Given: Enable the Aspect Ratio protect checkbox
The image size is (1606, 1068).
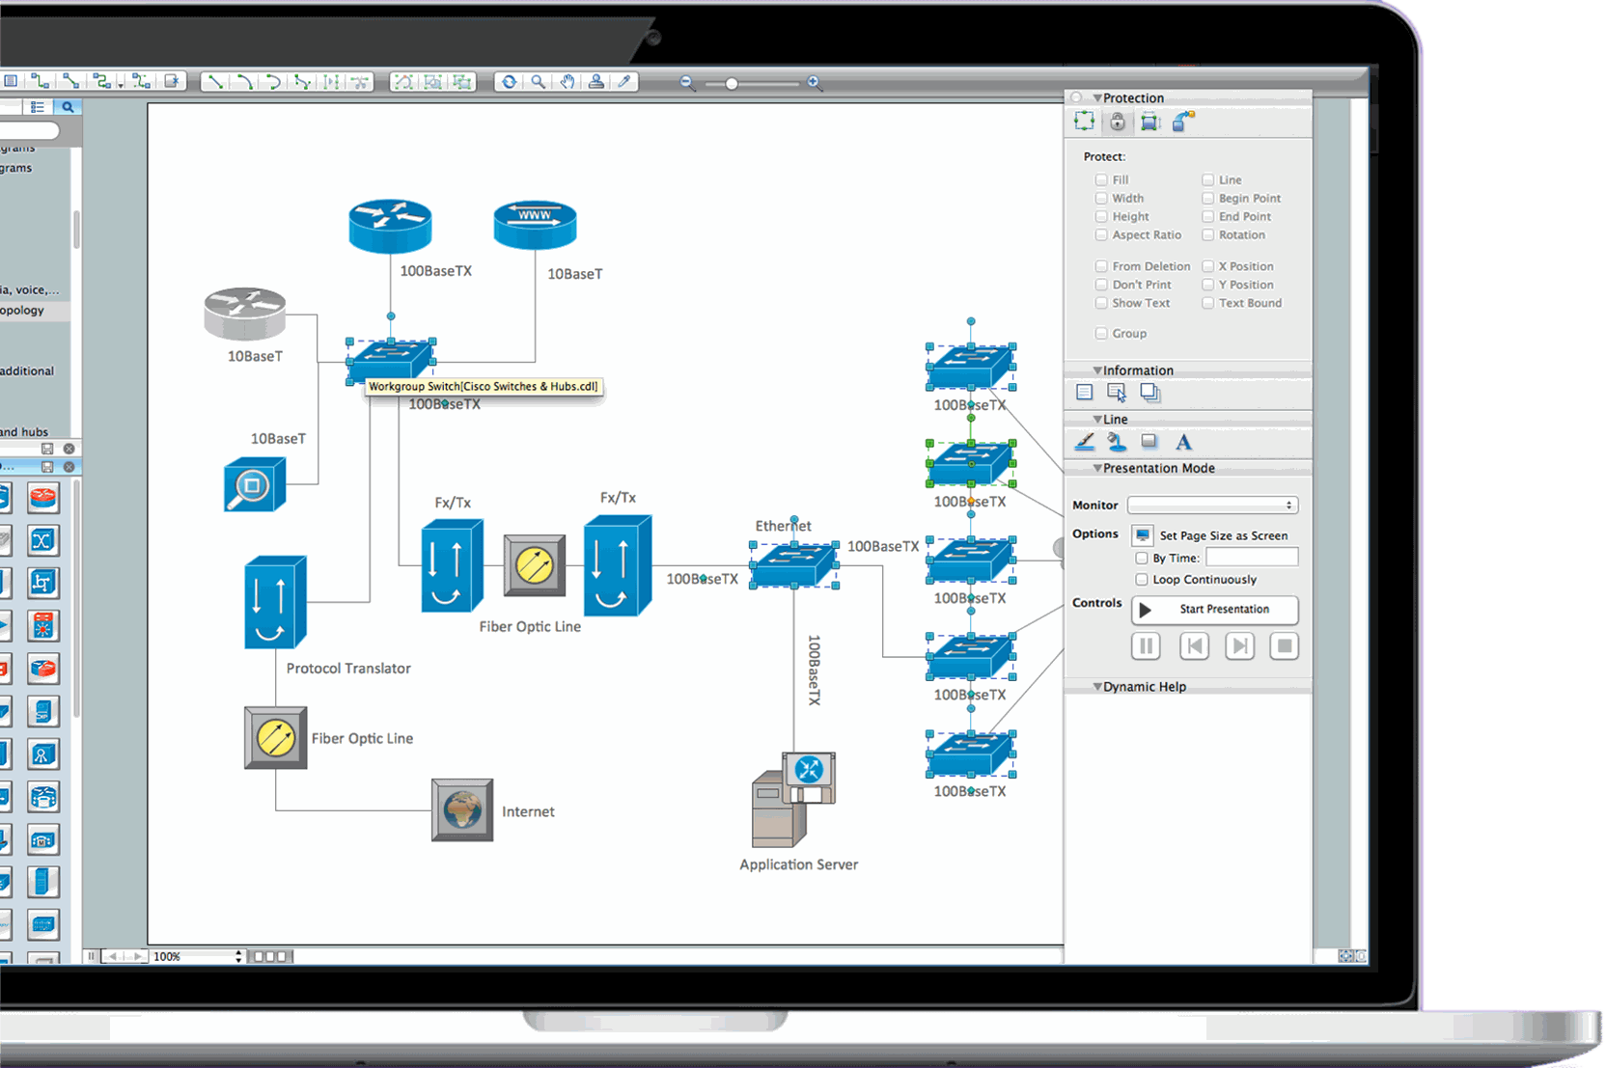Looking at the screenshot, I should coord(1101,234).
